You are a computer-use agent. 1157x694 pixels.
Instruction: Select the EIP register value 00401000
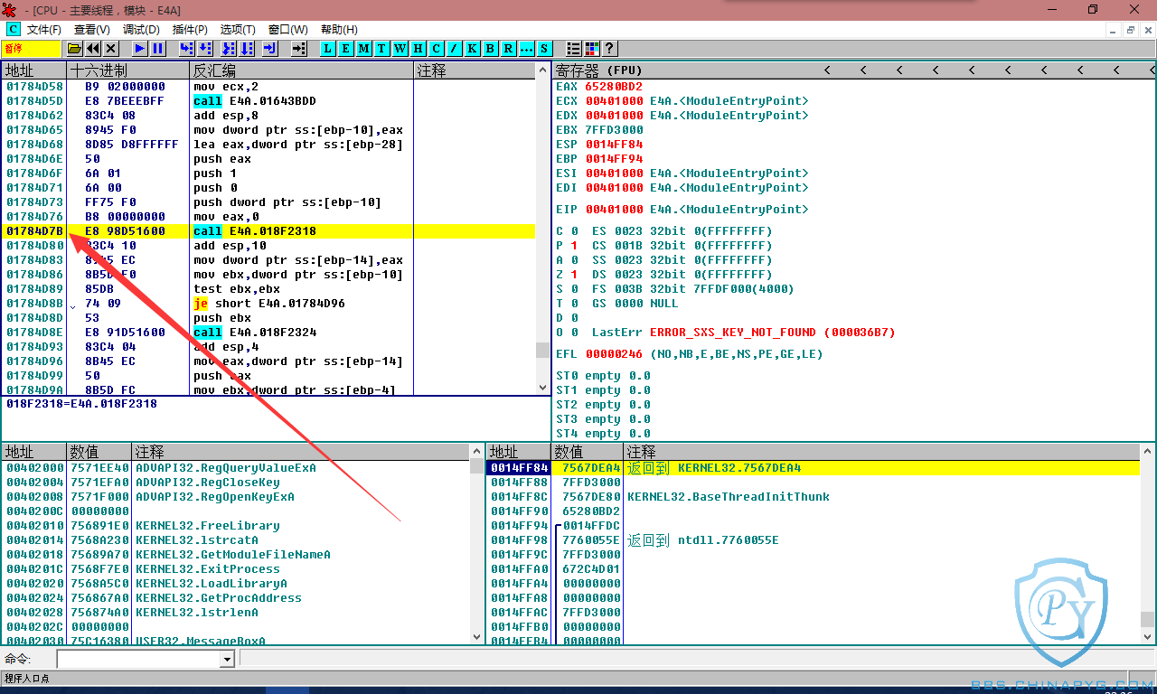pos(614,210)
